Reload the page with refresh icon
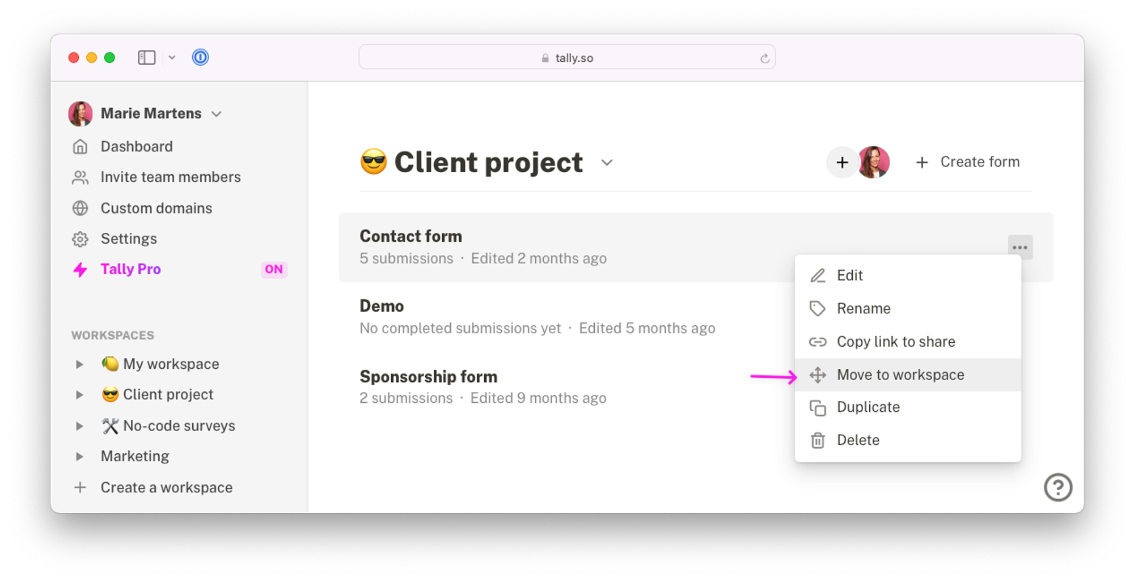This screenshot has height=579, width=1134. coord(764,58)
